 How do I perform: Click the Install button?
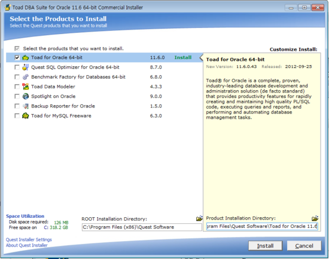click(x=265, y=246)
